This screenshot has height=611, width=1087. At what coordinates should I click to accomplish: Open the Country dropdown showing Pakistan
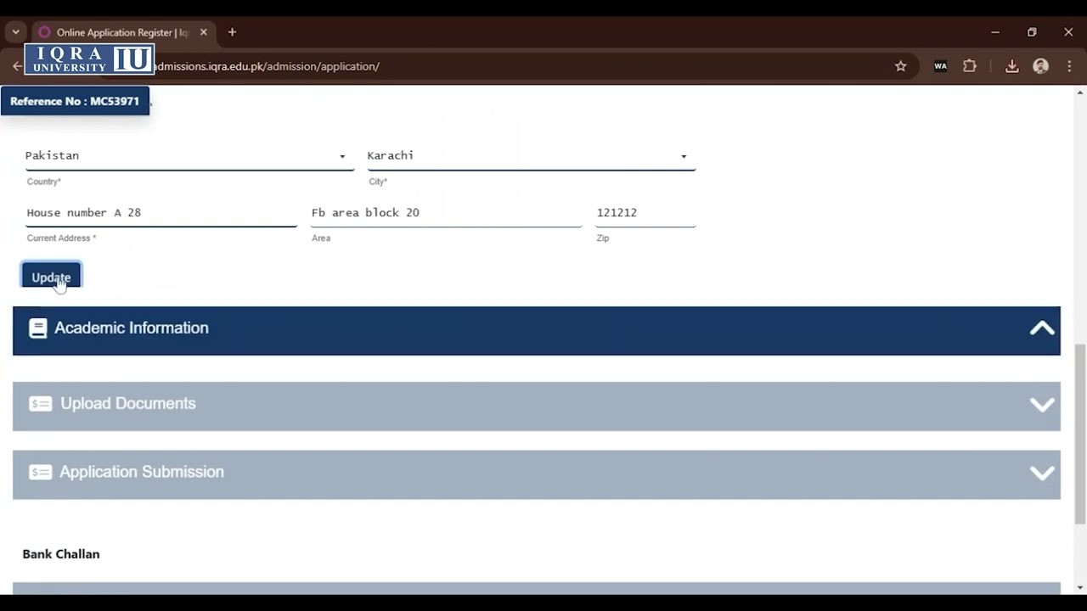tap(189, 156)
